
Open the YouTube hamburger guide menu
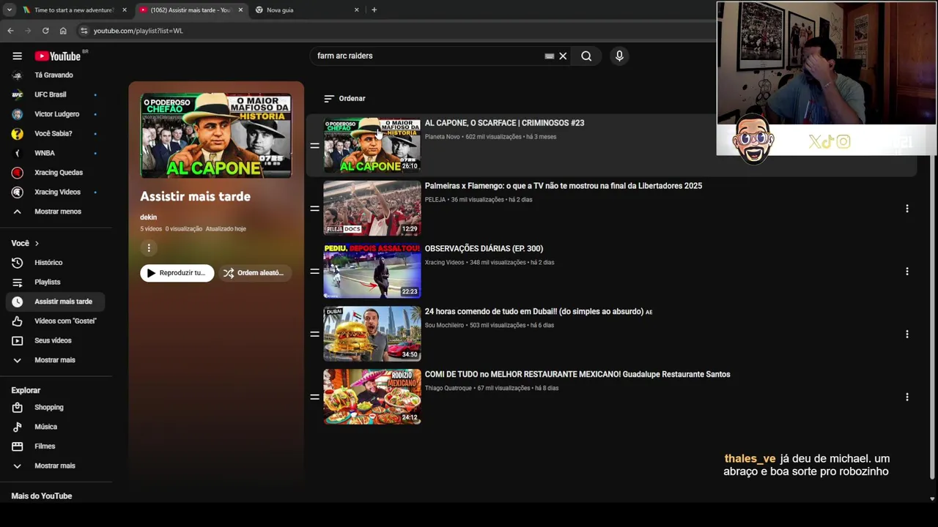tap(17, 56)
